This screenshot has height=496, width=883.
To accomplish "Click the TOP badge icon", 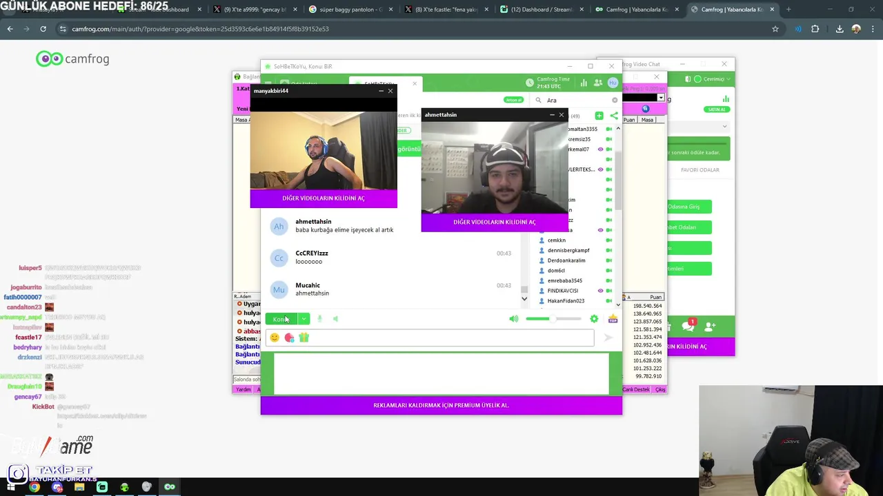I will click(613, 319).
